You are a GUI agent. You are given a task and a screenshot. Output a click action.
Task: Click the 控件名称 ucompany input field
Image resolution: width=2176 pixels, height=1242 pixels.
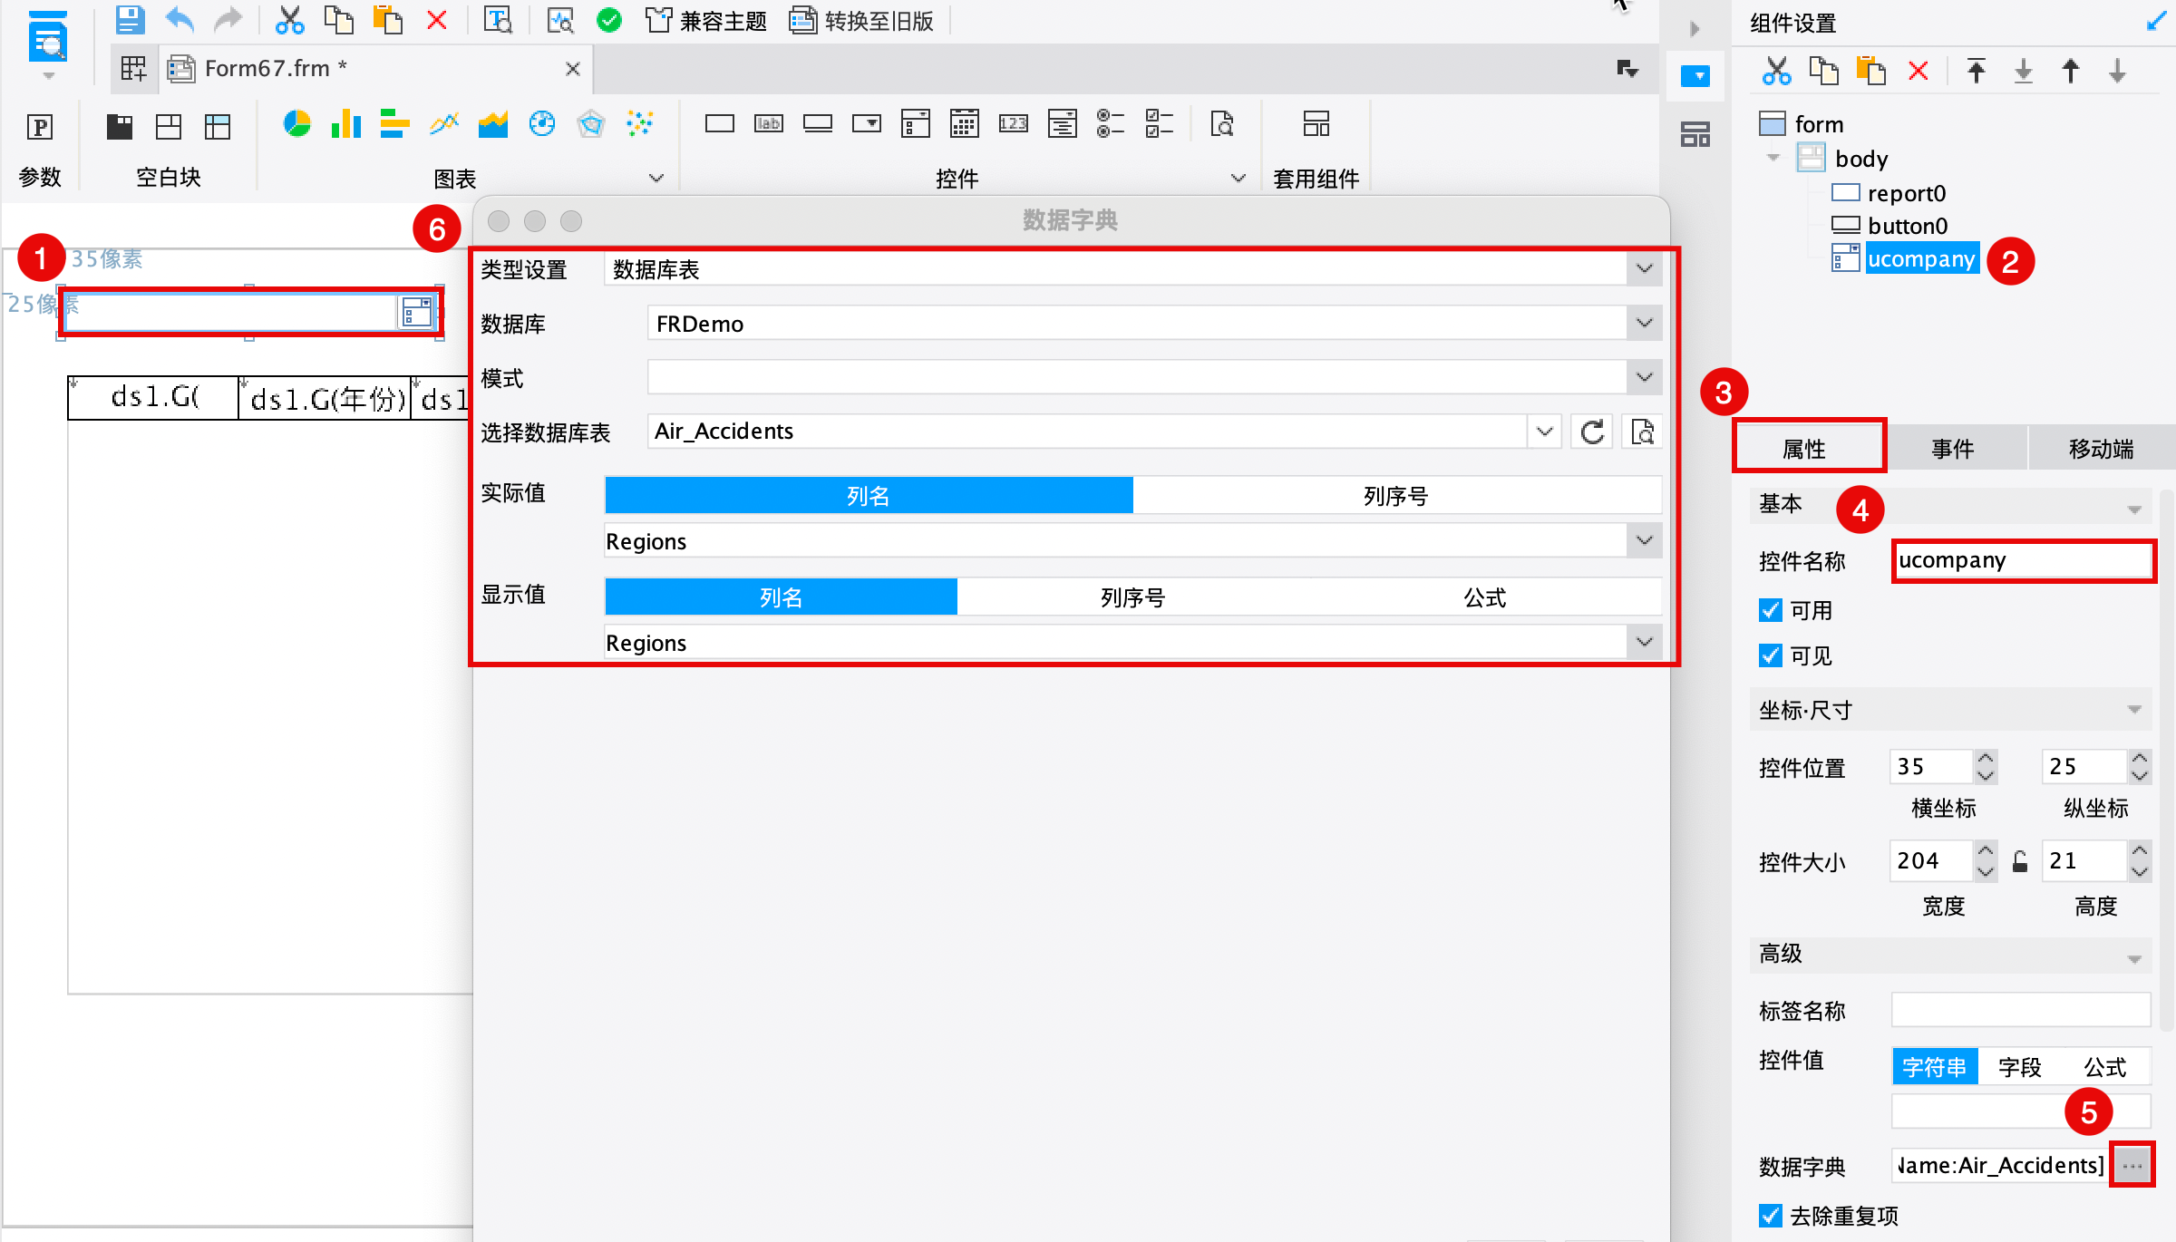pyautogui.click(x=2022, y=560)
